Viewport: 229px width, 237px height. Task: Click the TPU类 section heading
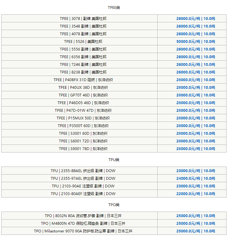pos(114,160)
